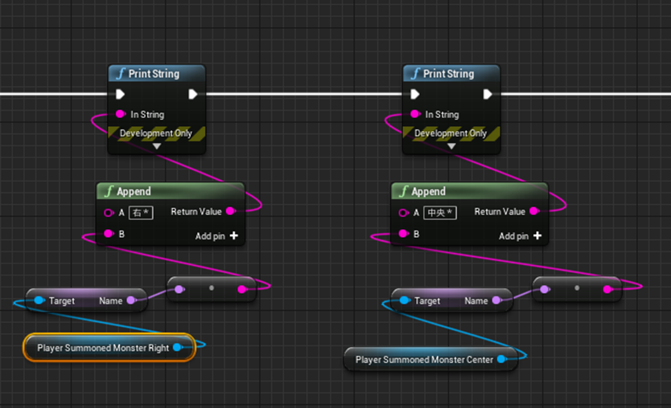Click the right conversion node's purple input pin
Screen dimensions: 671x408
(x=545, y=289)
